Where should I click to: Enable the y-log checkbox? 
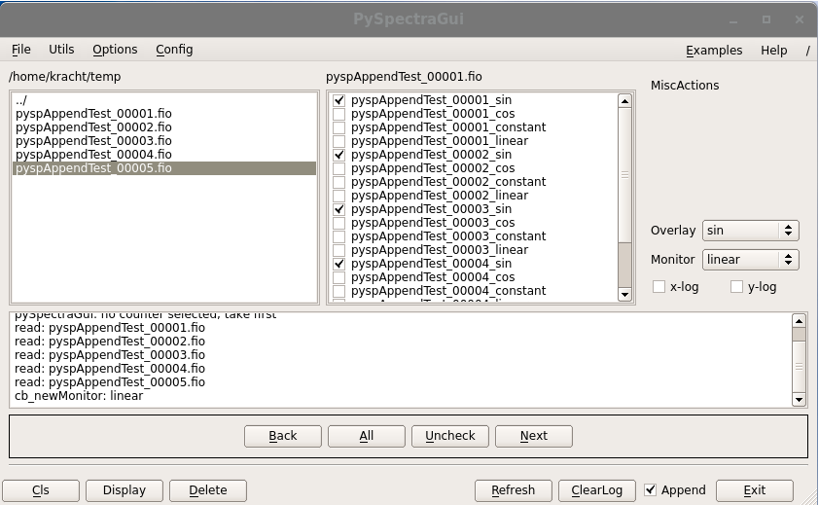click(736, 286)
